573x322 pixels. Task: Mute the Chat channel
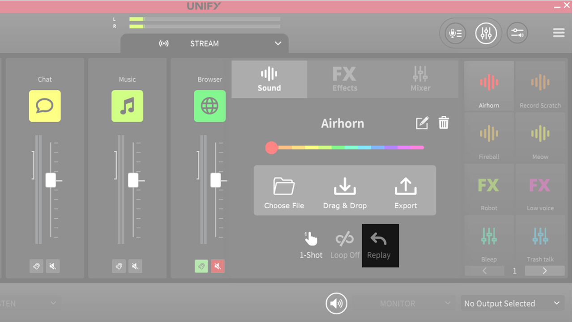52,267
